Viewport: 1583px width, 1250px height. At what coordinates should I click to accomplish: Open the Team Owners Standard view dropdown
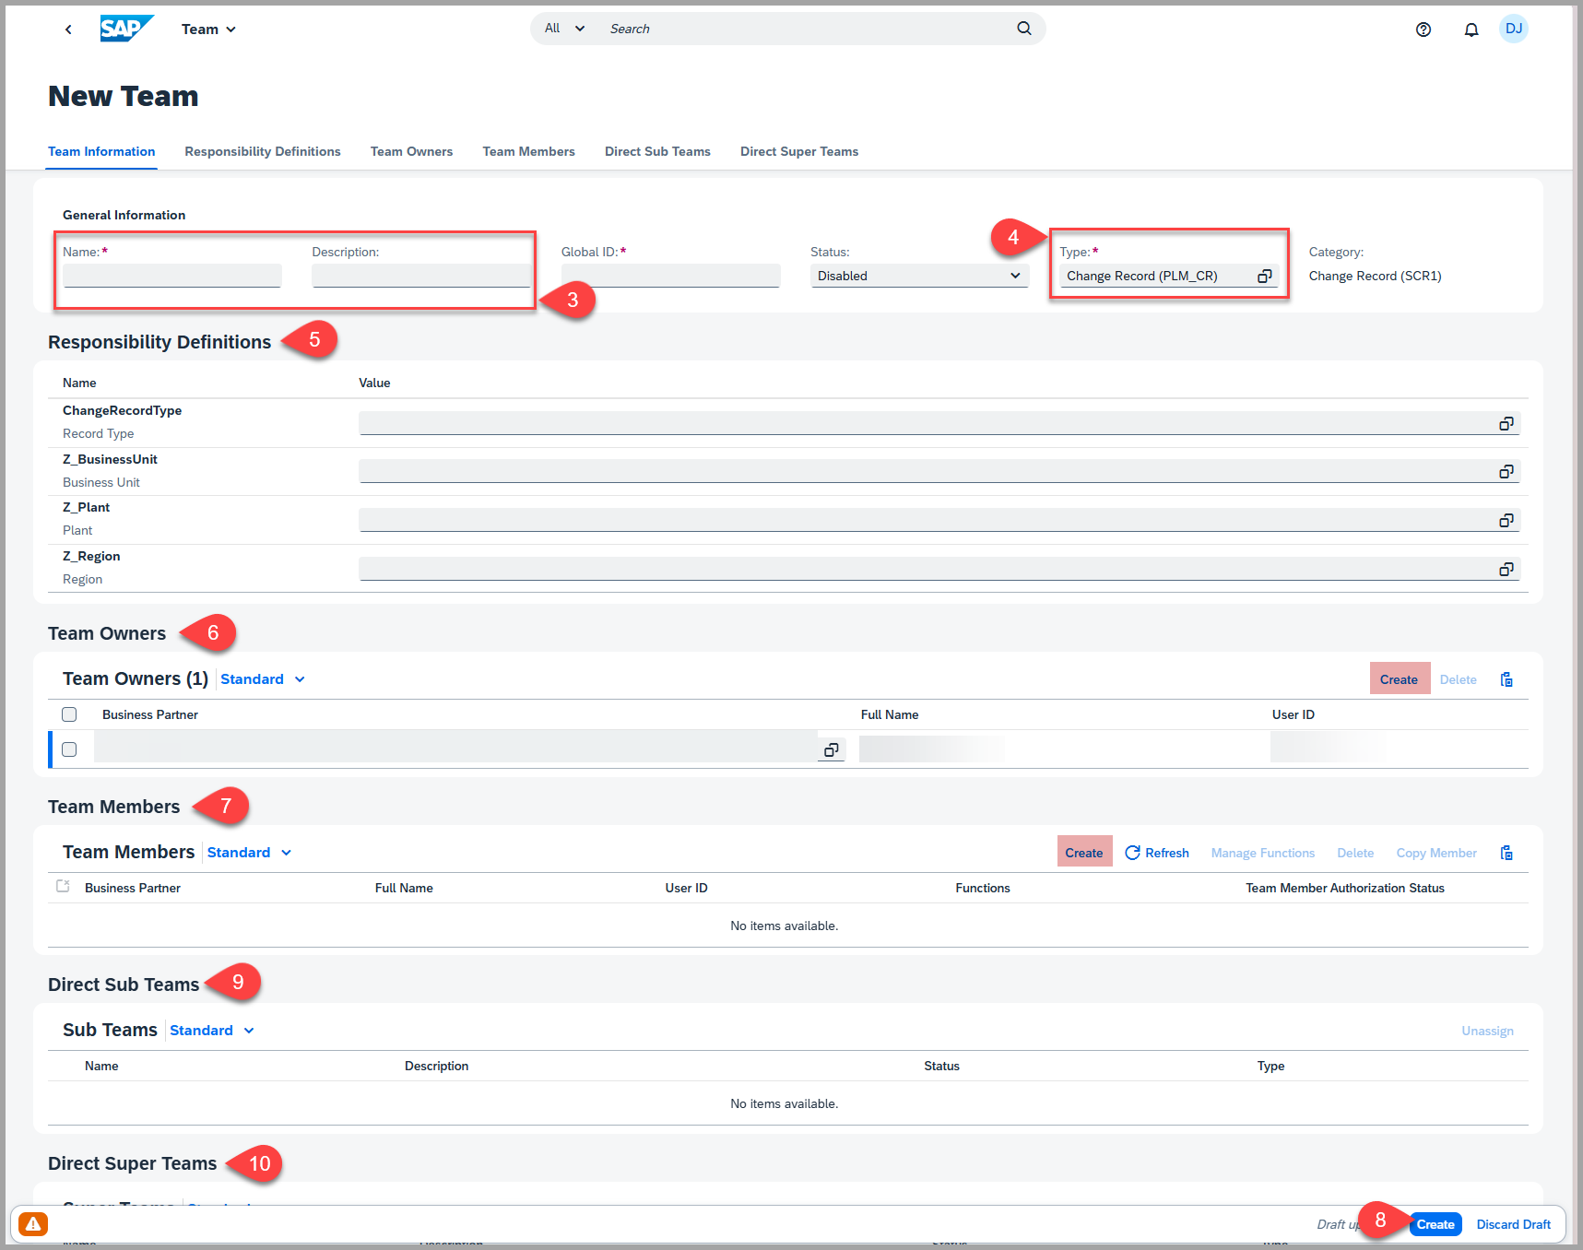263,679
